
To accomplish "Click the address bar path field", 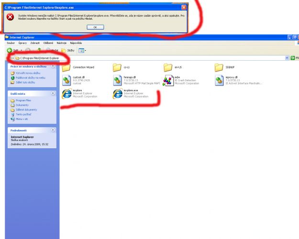I will (150, 58).
